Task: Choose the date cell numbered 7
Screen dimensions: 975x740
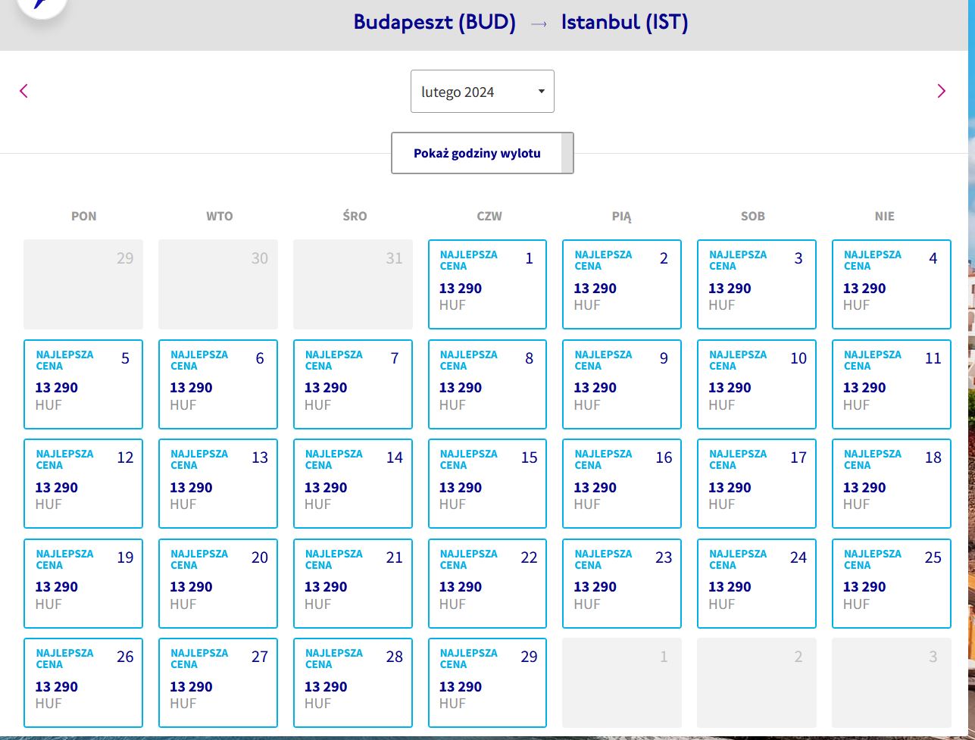Action: point(353,384)
